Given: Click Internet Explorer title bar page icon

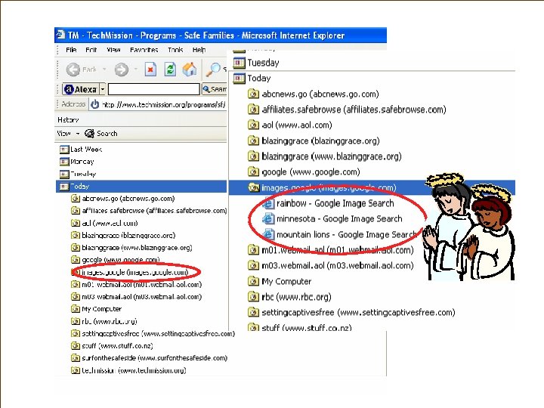Looking at the screenshot, I should (x=60, y=35).
